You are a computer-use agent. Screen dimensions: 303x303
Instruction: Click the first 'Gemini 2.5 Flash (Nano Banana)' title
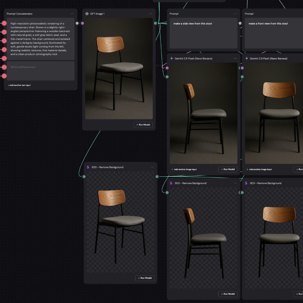(194, 58)
